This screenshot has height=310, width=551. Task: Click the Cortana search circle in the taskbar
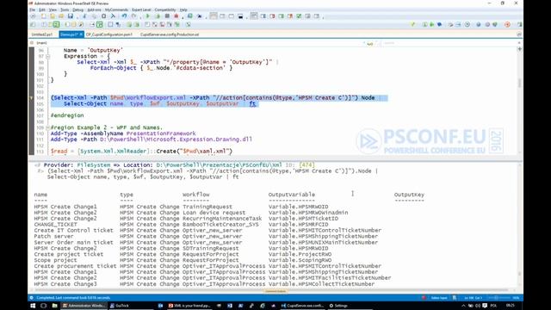(44, 306)
